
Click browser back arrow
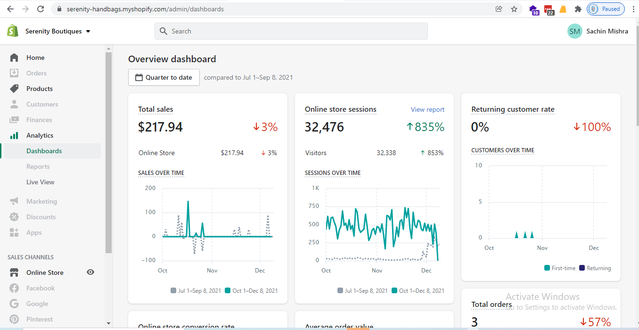10,9
